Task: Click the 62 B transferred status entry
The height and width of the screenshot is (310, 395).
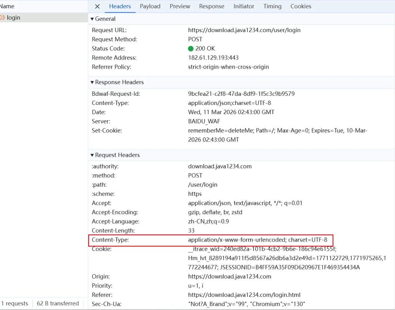Action: 58,303
